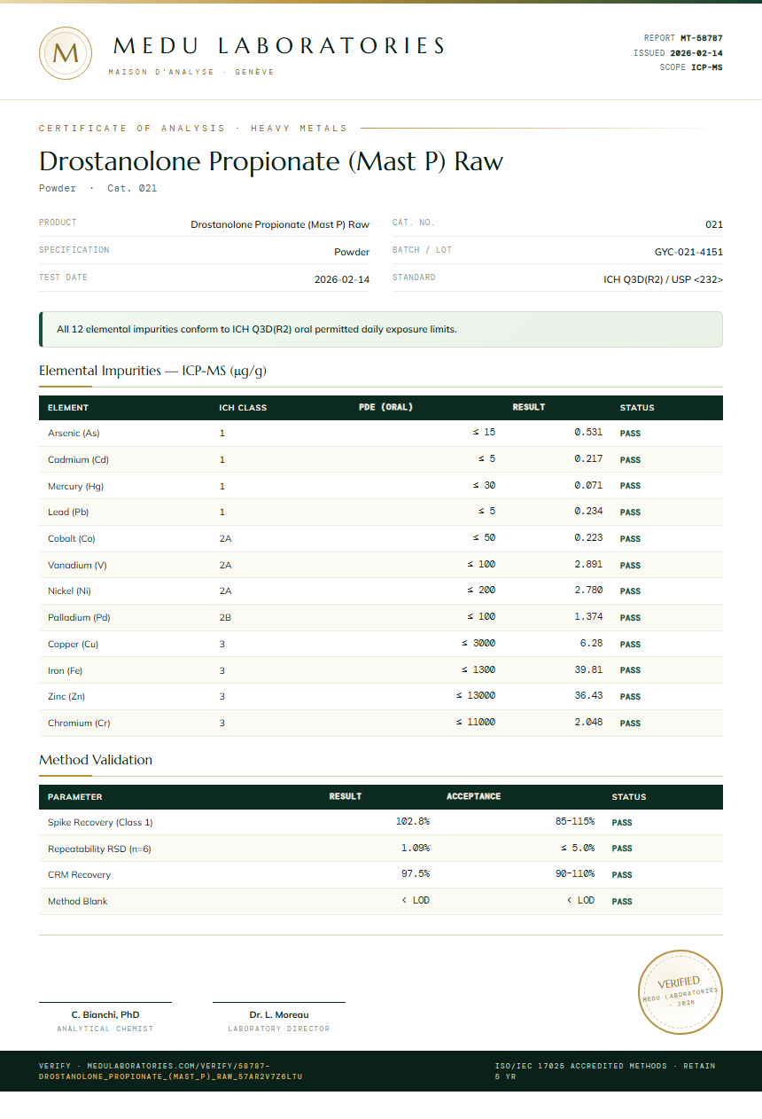This screenshot has height=1119, width=762.
Task: Select the Lead result 0.234
Action: tap(588, 512)
